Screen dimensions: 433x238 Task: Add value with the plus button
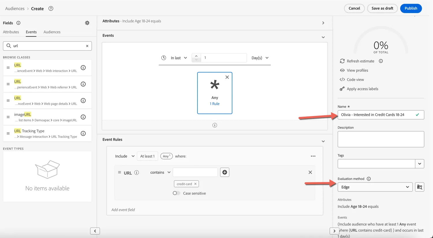point(225,172)
